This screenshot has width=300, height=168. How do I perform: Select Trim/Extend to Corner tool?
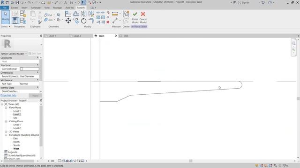(91, 21)
